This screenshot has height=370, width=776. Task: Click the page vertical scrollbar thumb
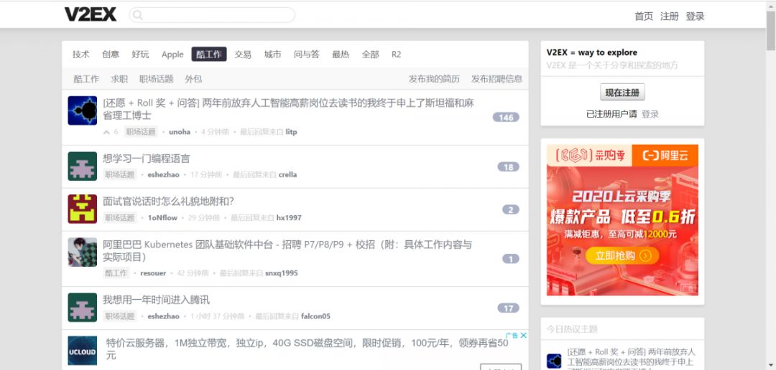tap(771, 29)
